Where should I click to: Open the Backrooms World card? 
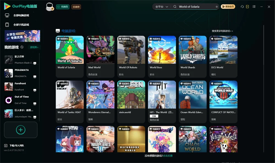(x=131, y=139)
